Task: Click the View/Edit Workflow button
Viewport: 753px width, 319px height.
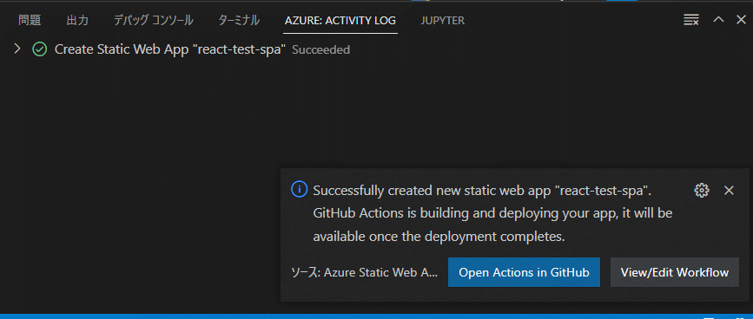Action: point(674,272)
